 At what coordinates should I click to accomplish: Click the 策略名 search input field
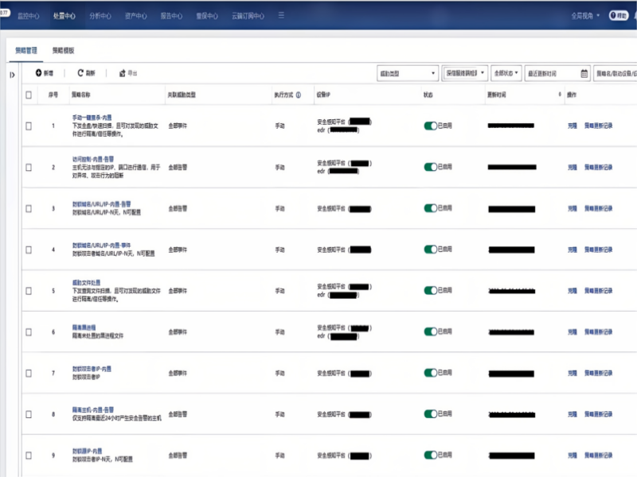(x=615, y=73)
